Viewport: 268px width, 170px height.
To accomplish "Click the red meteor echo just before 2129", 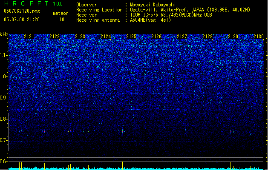I will point(231,132).
